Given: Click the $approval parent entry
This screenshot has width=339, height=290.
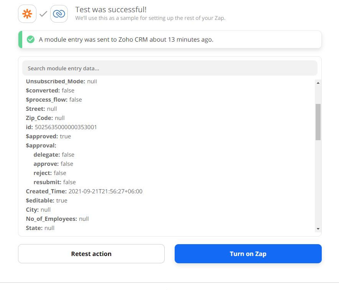Looking at the screenshot, I should (x=41, y=145).
